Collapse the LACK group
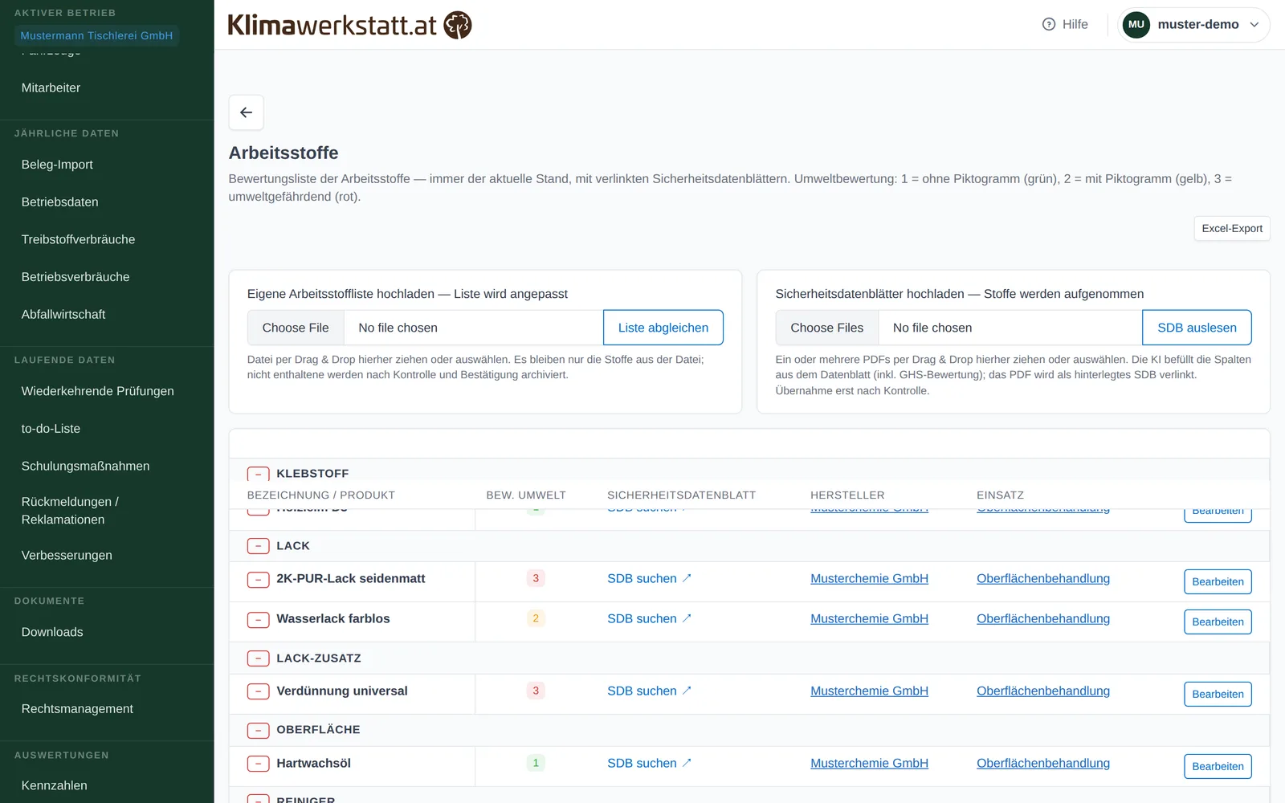1285x803 pixels. (x=258, y=546)
